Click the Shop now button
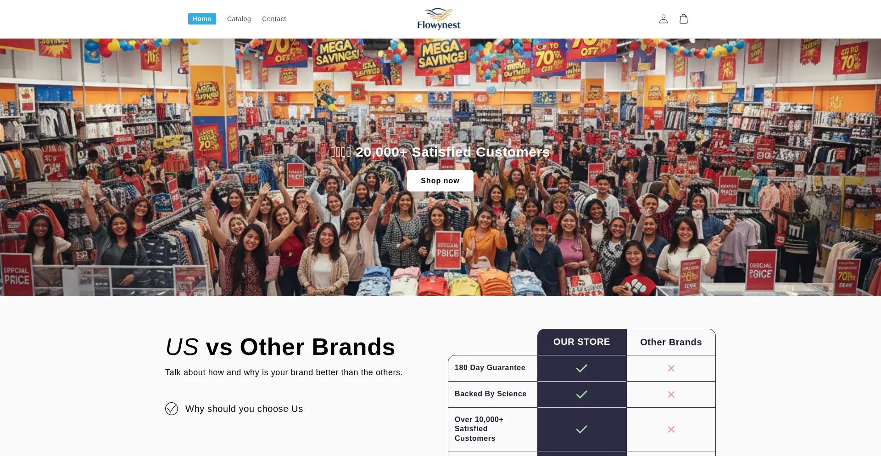 click(440, 181)
